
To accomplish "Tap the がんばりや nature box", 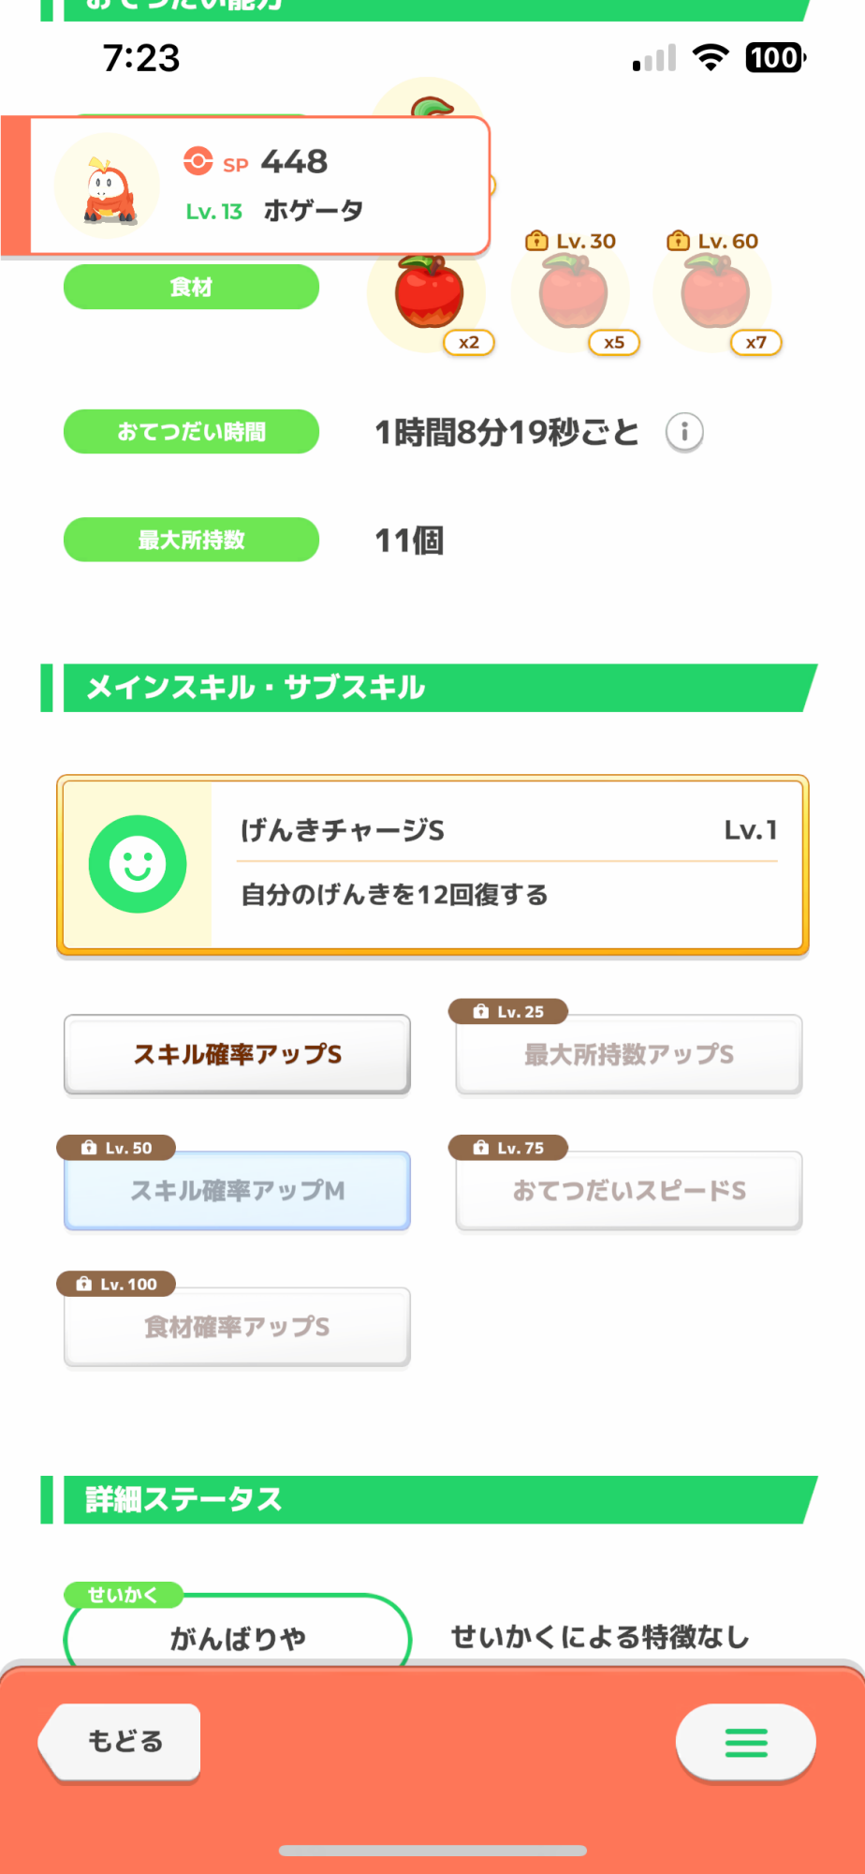I will 237,1637.
